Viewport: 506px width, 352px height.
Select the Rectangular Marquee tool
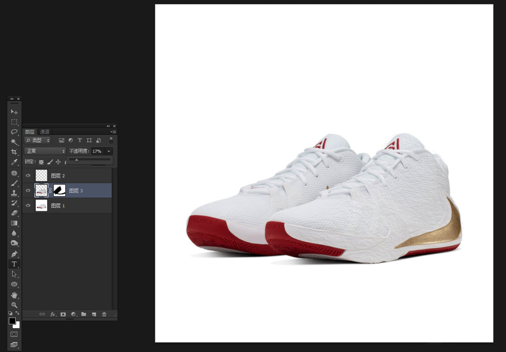point(14,122)
